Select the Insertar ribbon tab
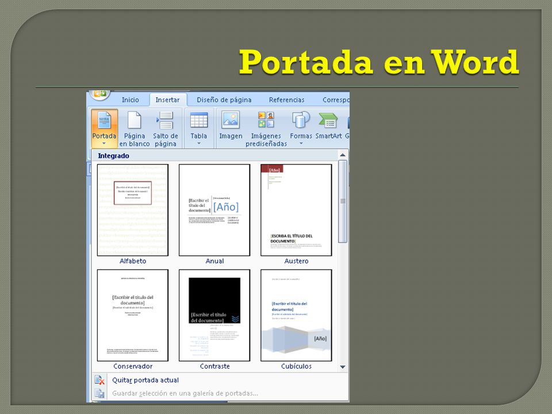The image size is (552, 414). (x=167, y=100)
